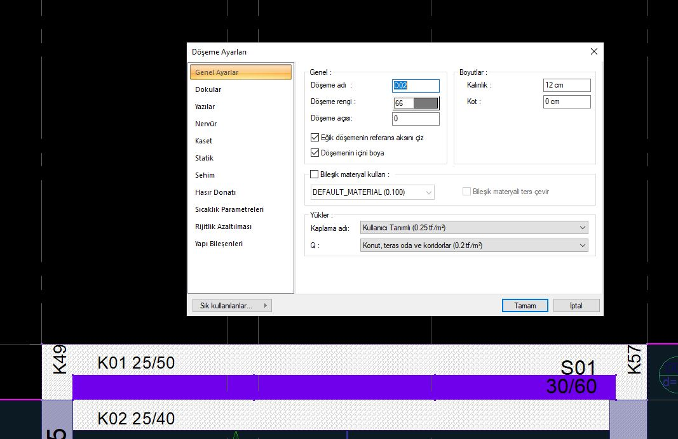Go to the Kaset page
Screen dimensions: 678x439
[204, 141]
